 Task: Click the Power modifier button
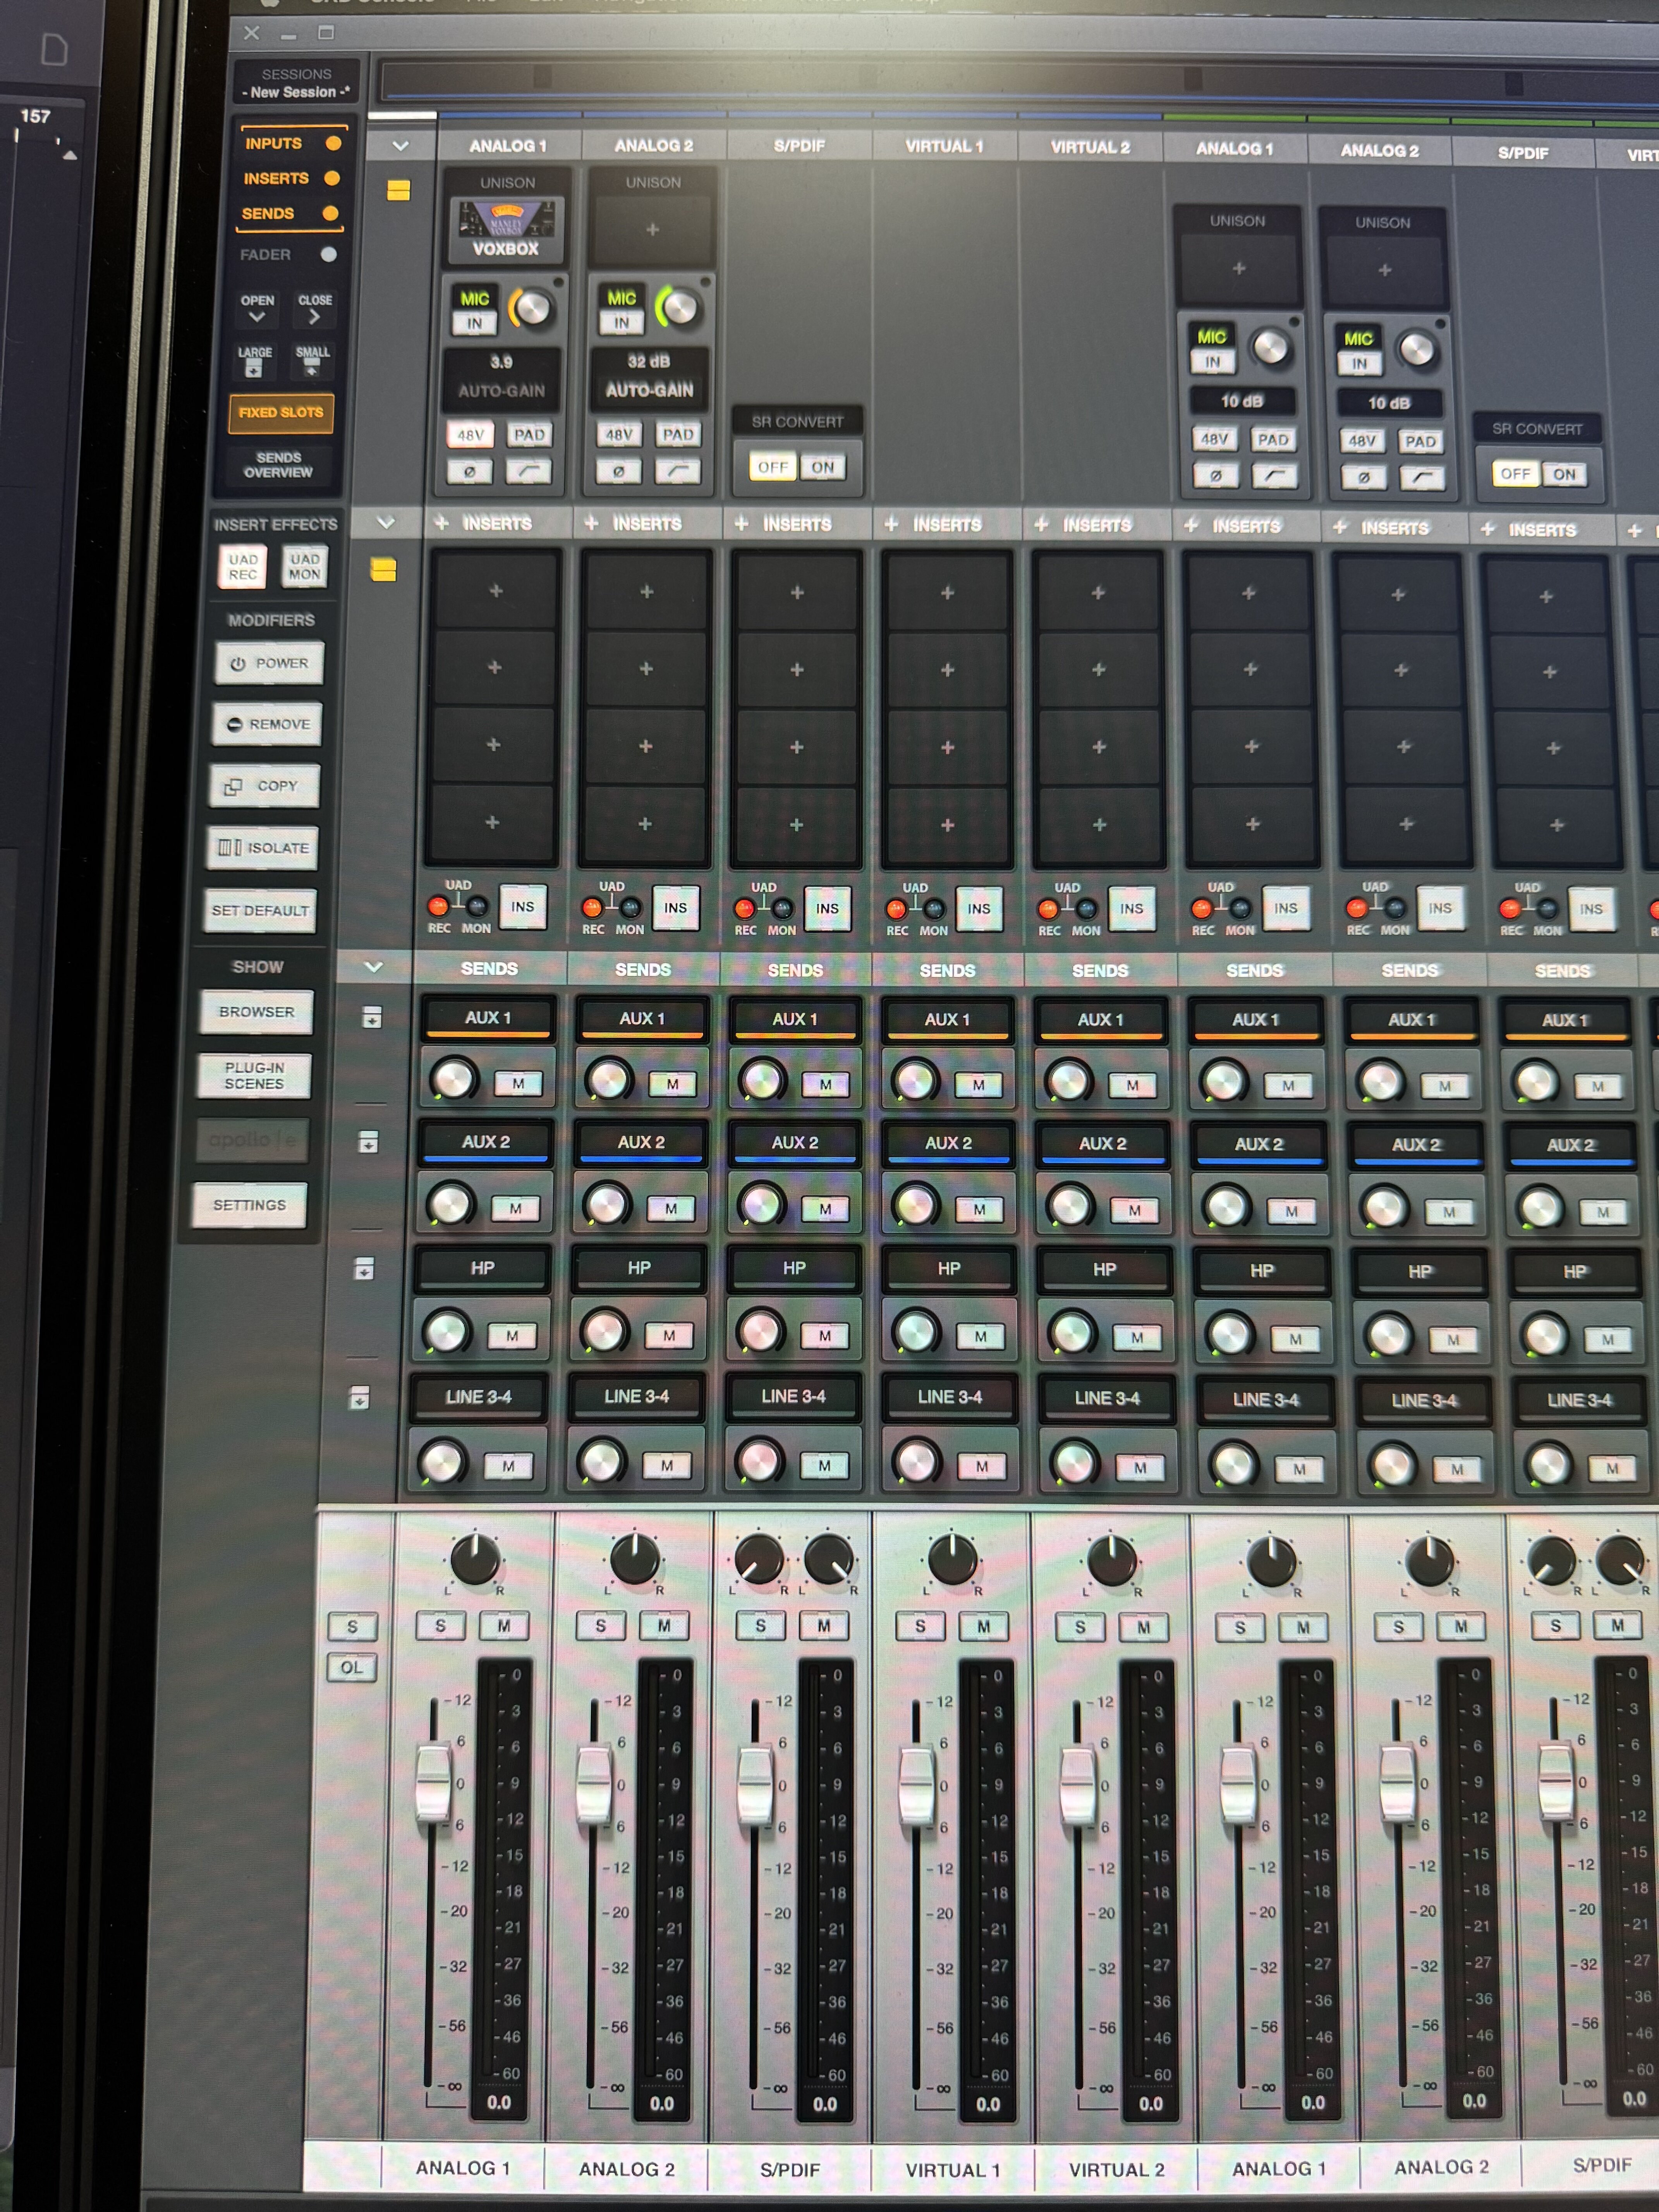coord(269,663)
